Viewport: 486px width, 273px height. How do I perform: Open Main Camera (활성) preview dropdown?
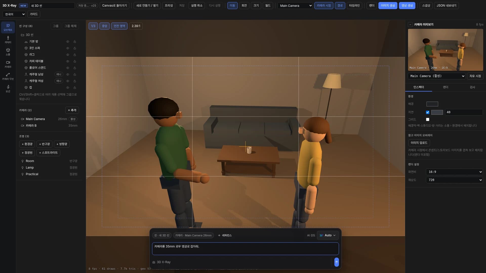coord(436,76)
